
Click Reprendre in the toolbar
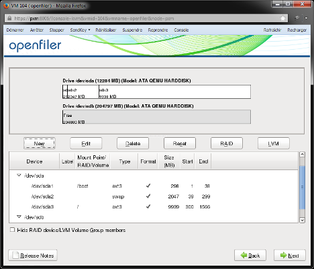(158, 30)
